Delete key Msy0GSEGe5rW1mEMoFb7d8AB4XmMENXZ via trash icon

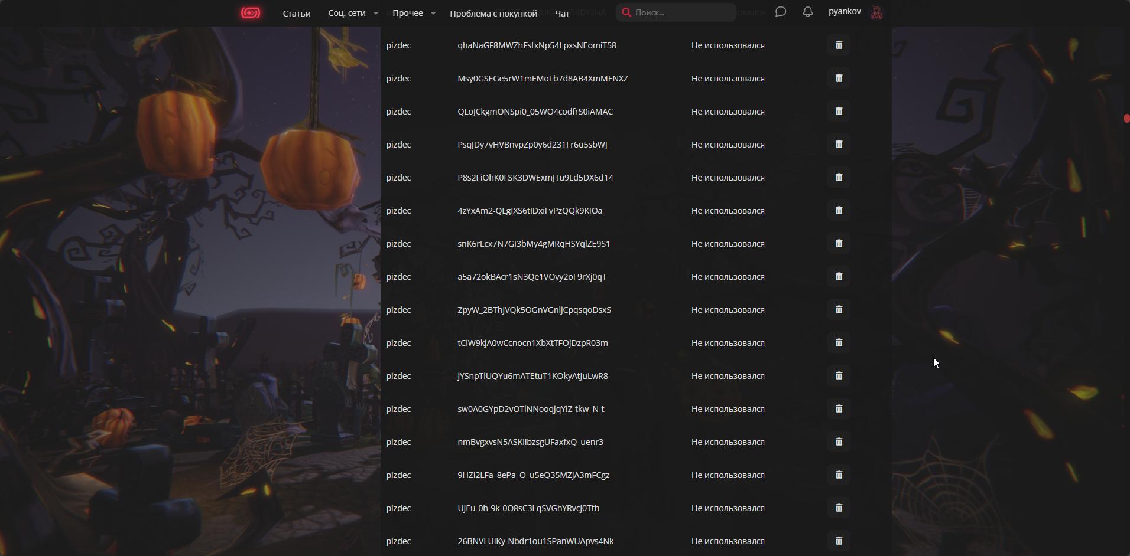tap(839, 79)
